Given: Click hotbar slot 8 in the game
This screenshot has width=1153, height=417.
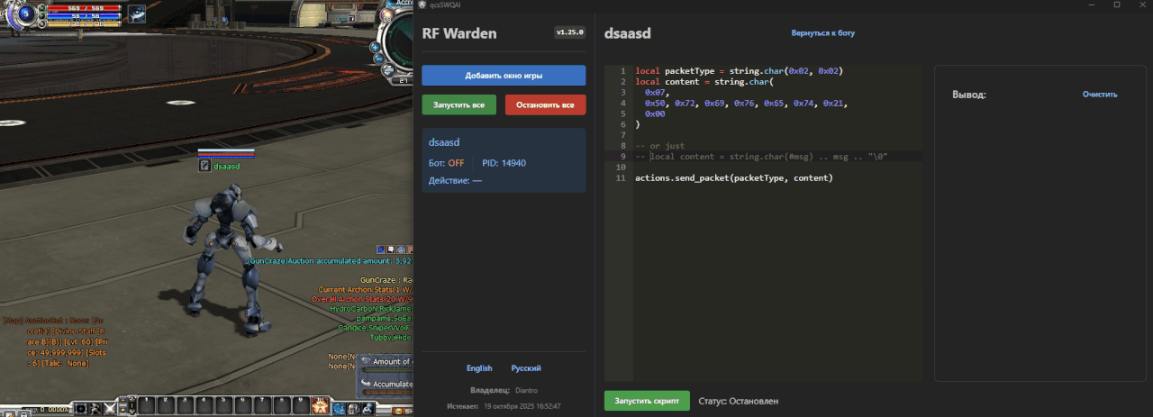Looking at the screenshot, I should [281, 405].
